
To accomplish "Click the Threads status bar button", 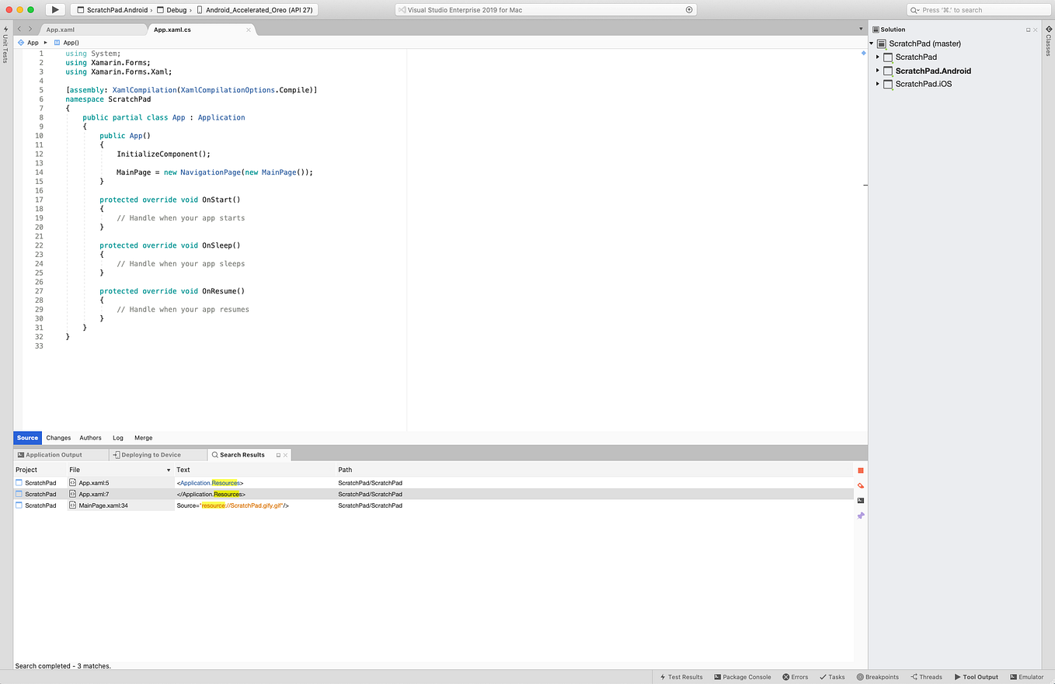I will coord(926,676).
